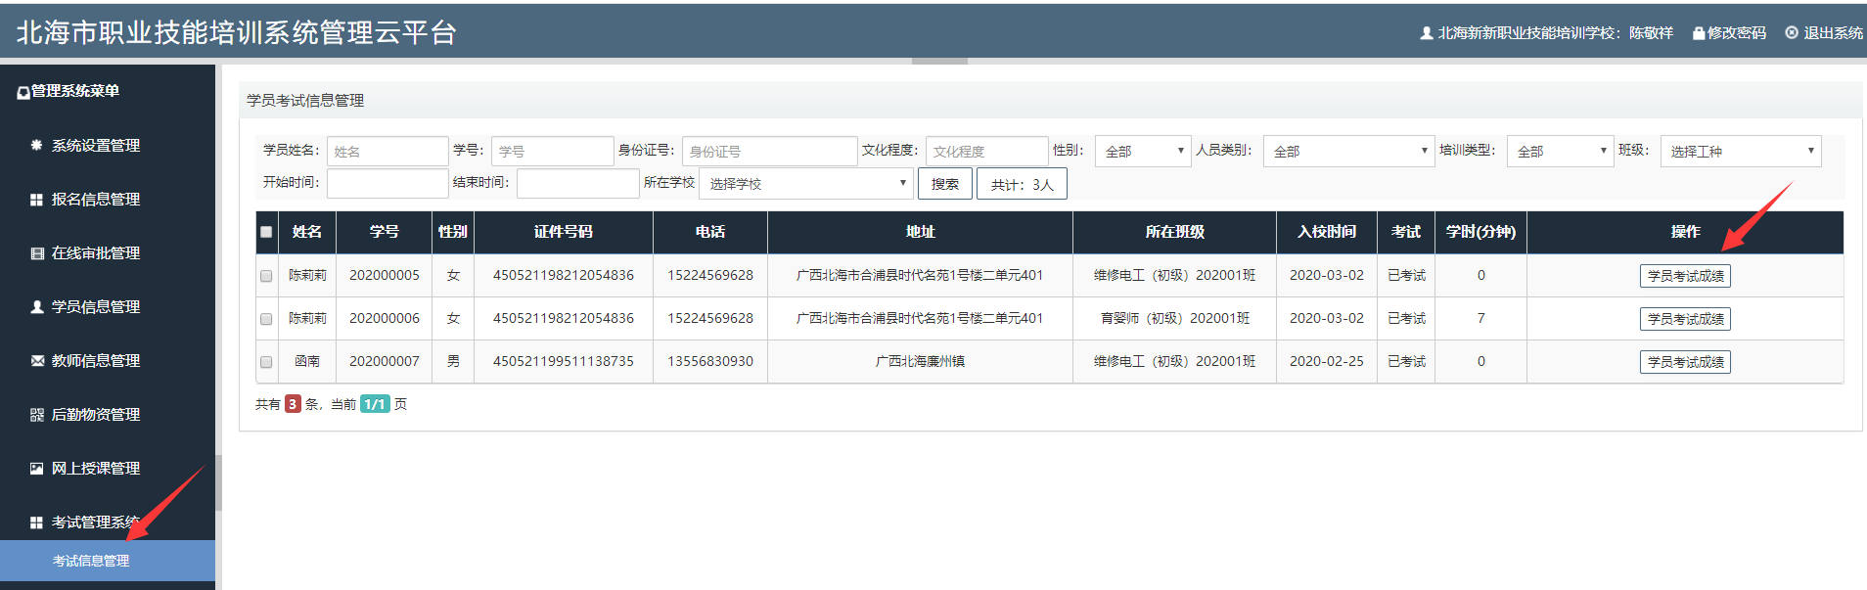Click the lock icon for 修改密码
This screenshot has width=1867, height=590.
click(1699, 33)
